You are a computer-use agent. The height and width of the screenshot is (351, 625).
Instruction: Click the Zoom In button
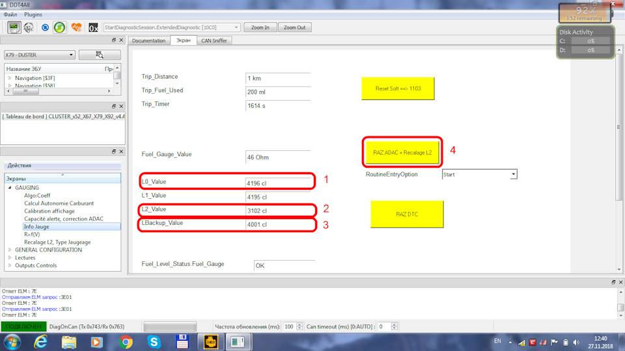(x=260, y=27)
